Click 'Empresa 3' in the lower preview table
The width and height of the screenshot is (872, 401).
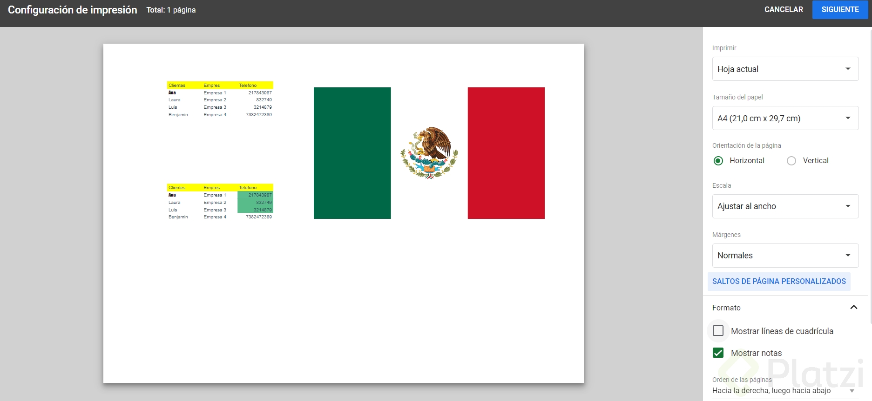tap(215, 210)
